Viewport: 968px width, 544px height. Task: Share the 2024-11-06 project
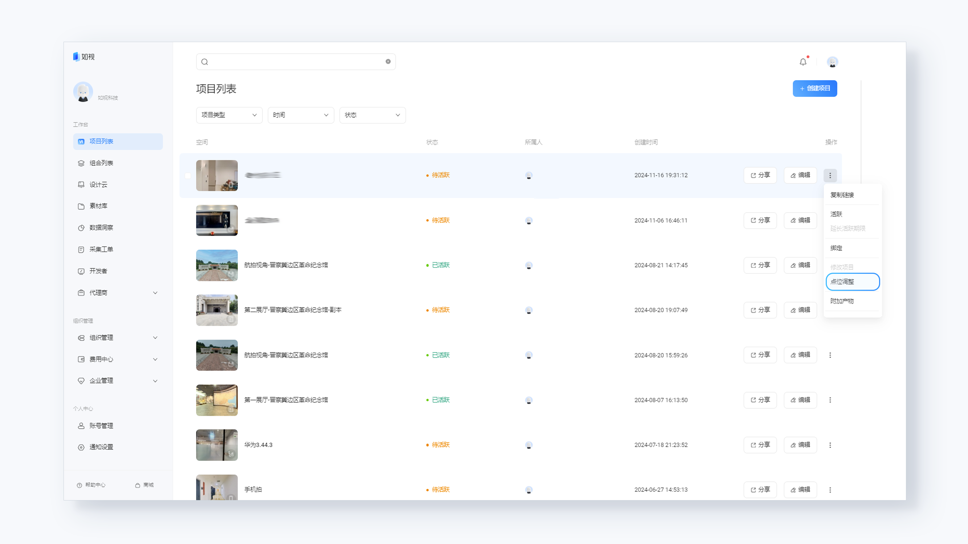(760, 221)
